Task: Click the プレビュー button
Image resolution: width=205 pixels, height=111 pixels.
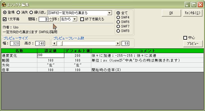Action: click(193, 44)
